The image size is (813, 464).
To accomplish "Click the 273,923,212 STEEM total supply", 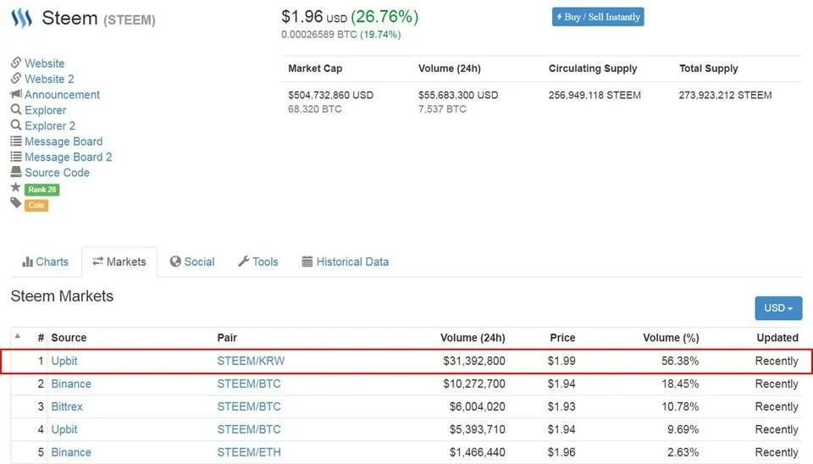I will point(726,95).
